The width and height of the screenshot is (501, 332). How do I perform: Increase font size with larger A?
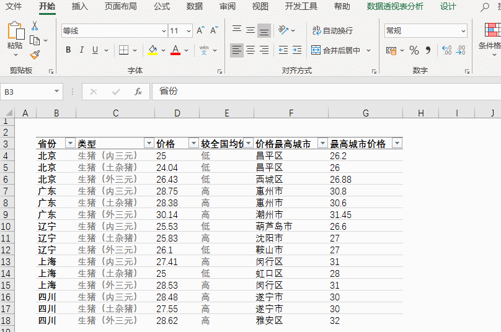tap(200, 30)
